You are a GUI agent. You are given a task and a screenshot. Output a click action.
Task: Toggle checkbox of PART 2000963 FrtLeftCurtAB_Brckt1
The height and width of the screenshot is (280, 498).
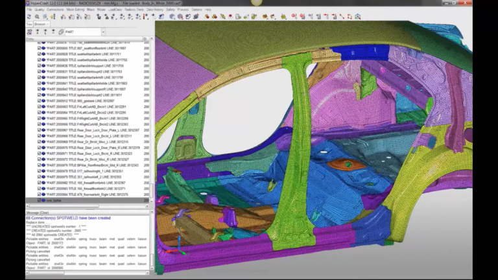click(x=39, y=107)
